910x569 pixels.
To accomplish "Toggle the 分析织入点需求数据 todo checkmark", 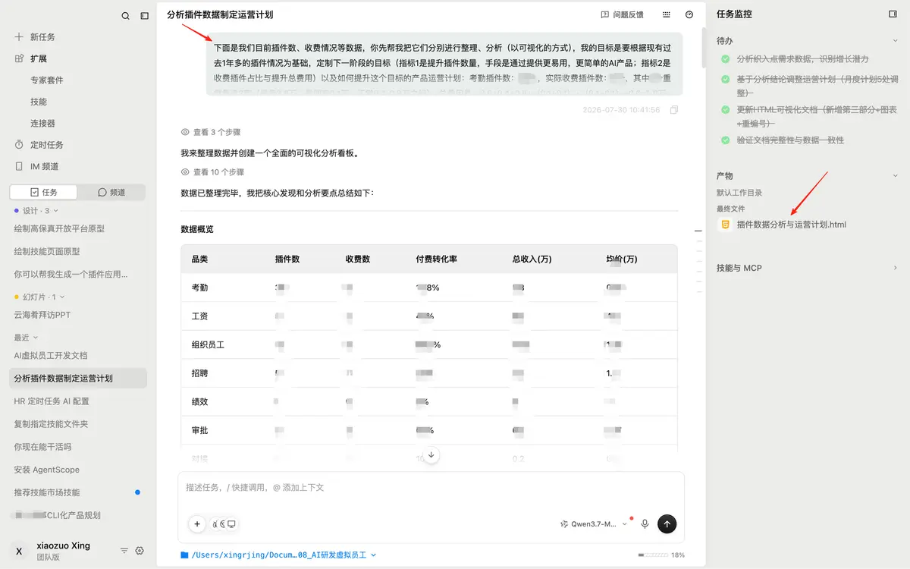I will [x=726, y=58].
